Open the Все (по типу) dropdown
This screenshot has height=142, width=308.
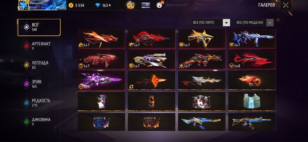tap(210, 22)
